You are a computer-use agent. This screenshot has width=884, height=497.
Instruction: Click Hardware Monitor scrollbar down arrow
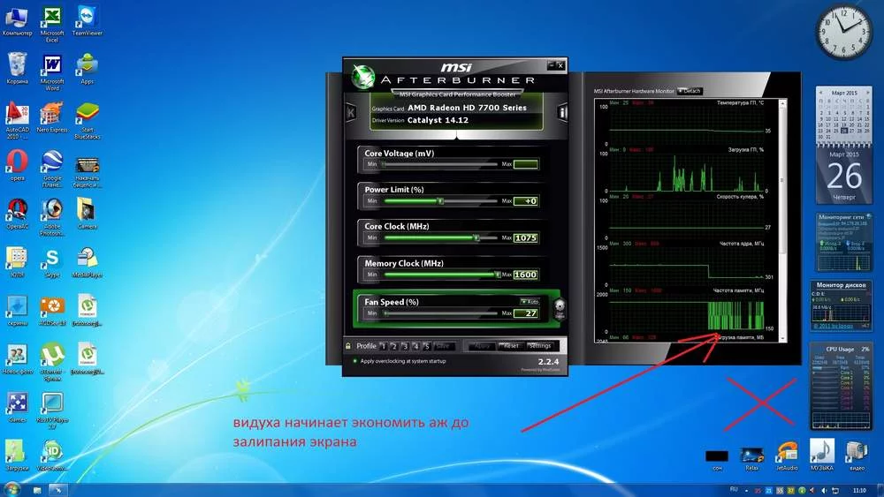coord(782,338)
